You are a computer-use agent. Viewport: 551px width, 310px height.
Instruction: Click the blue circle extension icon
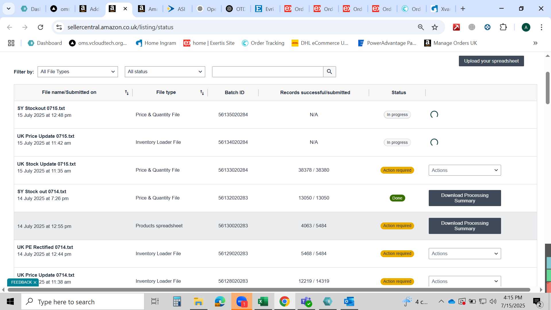tap(487, 27)
